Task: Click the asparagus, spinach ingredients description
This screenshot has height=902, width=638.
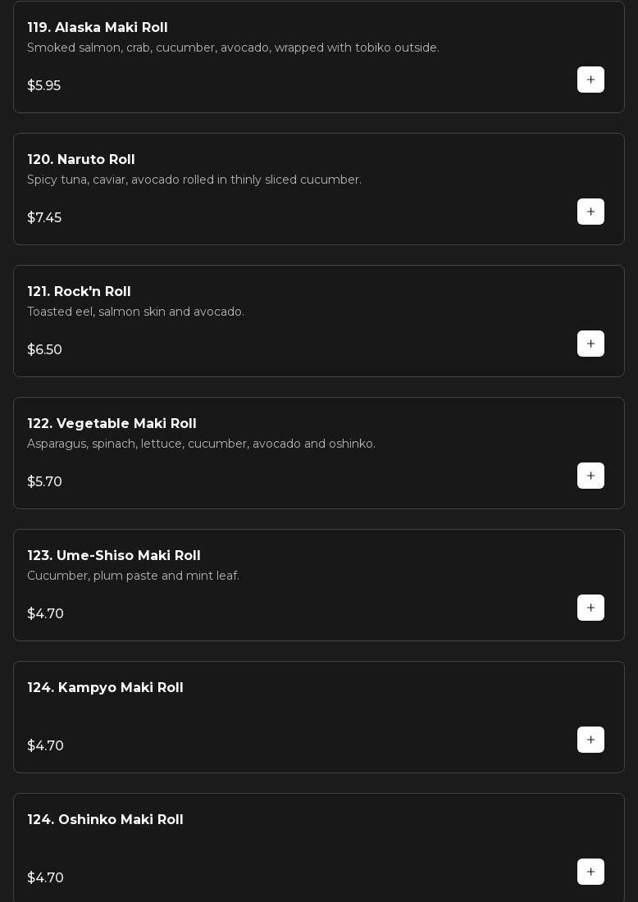Action: (201, 444)
